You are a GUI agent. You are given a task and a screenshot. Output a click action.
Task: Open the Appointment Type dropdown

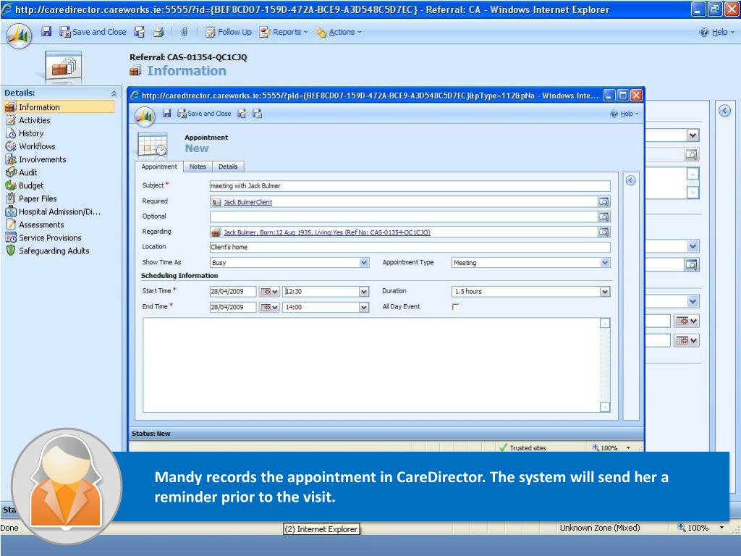[x=605, y=262]
